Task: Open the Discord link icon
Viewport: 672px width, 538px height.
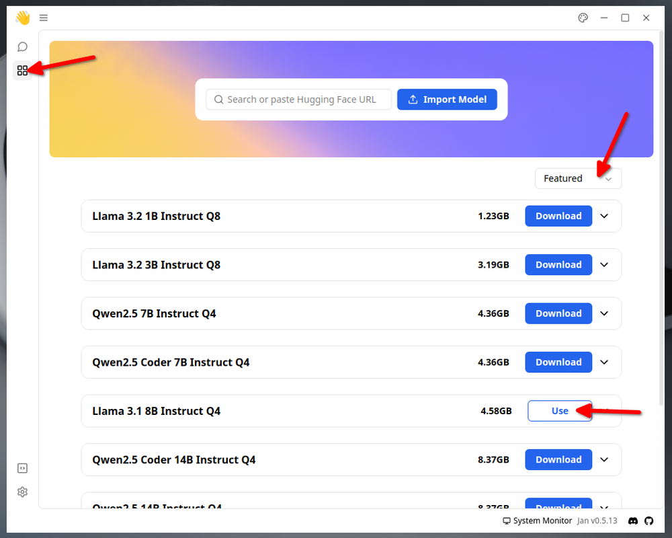Action: point(632,521)
